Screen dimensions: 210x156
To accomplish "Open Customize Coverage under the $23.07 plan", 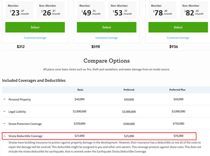I will coord(35,38).
